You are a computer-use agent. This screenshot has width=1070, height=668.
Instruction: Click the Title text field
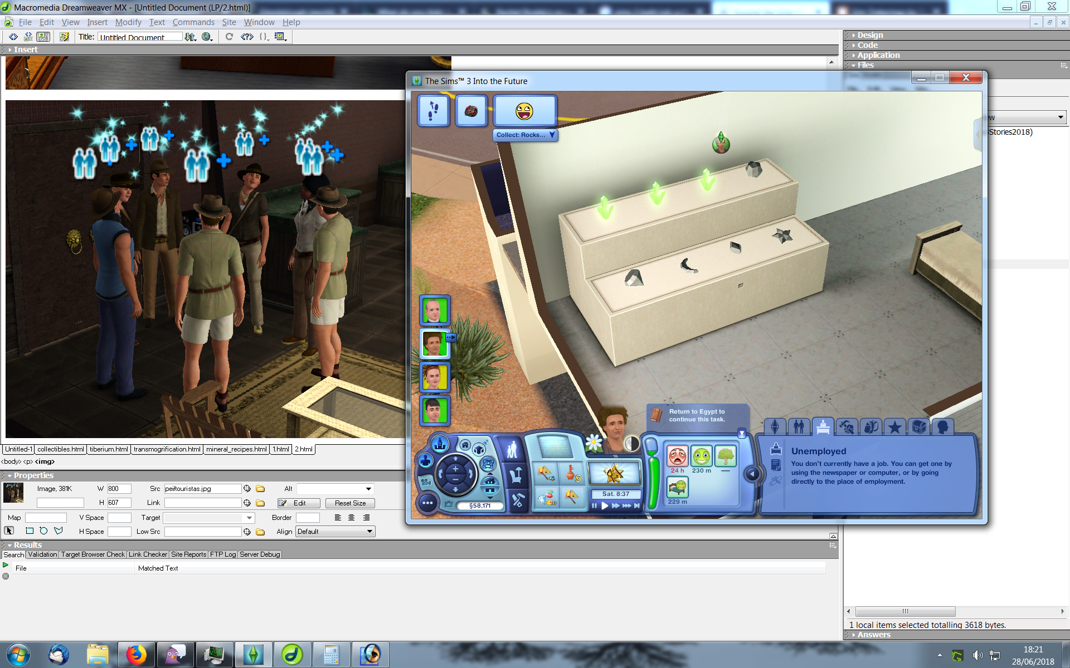pyautogui.click(x=140, y=37)
